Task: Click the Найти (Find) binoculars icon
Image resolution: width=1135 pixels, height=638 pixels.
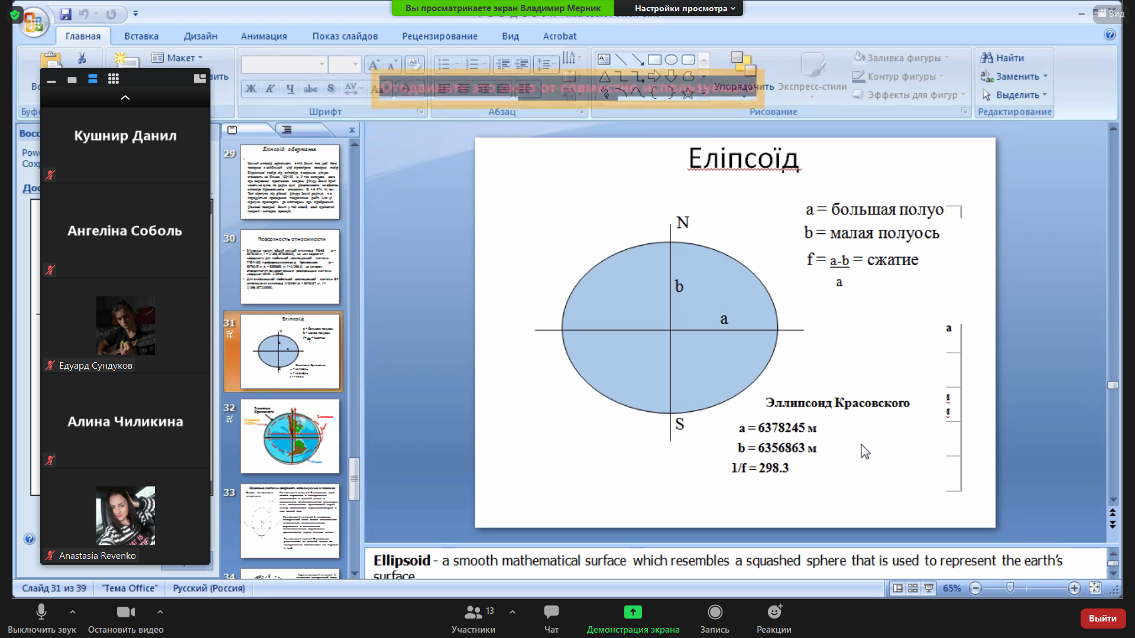Action: point(987,57)
